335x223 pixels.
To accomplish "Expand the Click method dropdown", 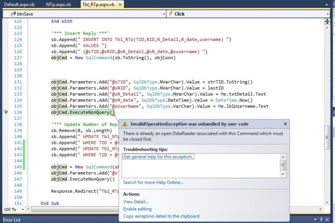I will (x=327, y=14).
